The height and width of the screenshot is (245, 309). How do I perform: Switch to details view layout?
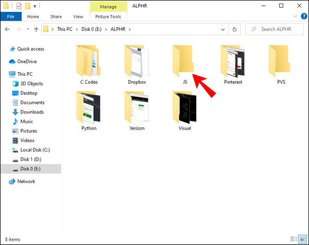pyautogui.click(x=294, y=239)
